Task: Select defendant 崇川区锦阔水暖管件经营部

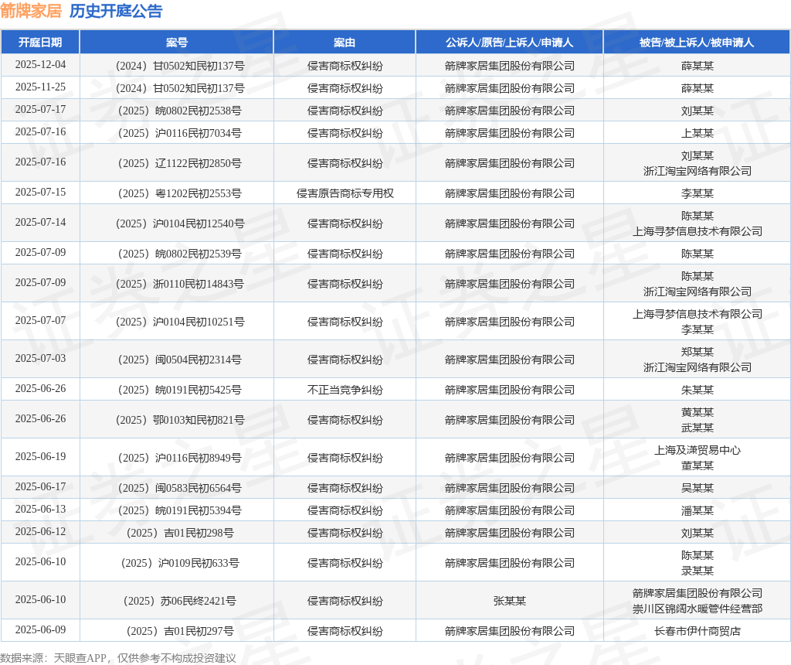Action: pos(698,609)
